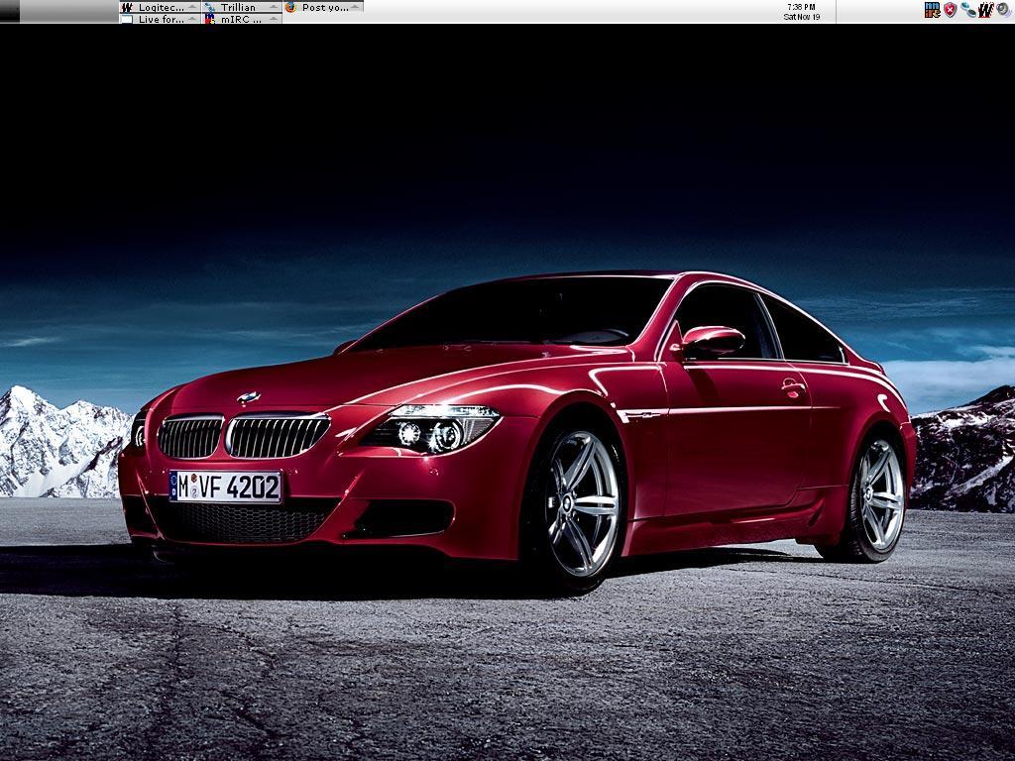Click the Winamp-style icon on the Logitech button
This screenshot has height=761, width=1015.
point(127,7)
